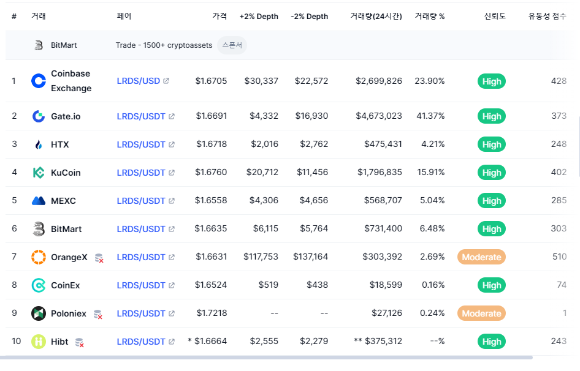The height and width of the screenshot is (371, 580).
Task: Sort by the 가격 column header
Action: pyautogui.click(x=219, y=16)
